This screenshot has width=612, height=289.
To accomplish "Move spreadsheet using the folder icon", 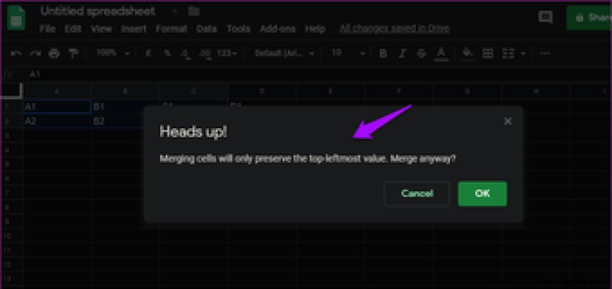I will (194, 12).
